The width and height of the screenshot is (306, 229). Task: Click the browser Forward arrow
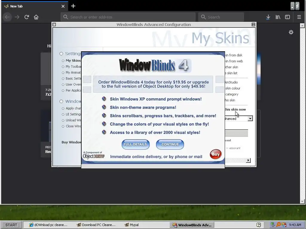tap(17, 17)
